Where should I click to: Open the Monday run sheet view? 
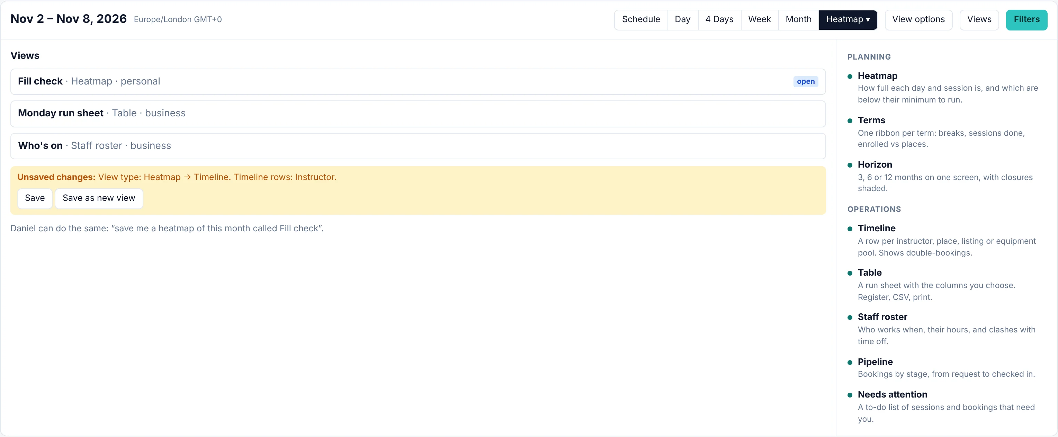(418, 113)
